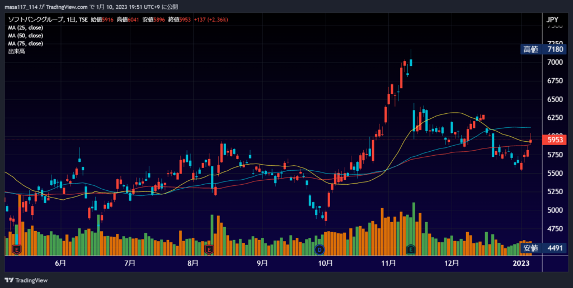Screen dimensions: 573x288
Task: Click the 6月 date axis label
Action: coord(60,263)
